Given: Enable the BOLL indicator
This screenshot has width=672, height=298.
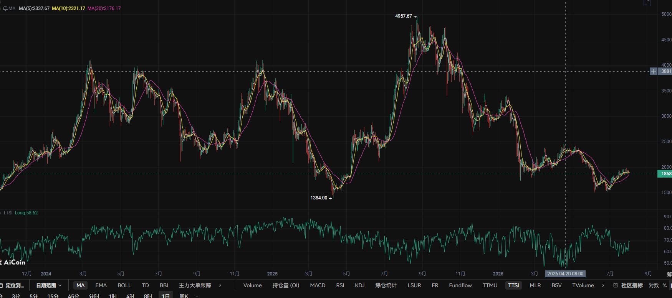Looking at the screenshot, I should (124, 285).
